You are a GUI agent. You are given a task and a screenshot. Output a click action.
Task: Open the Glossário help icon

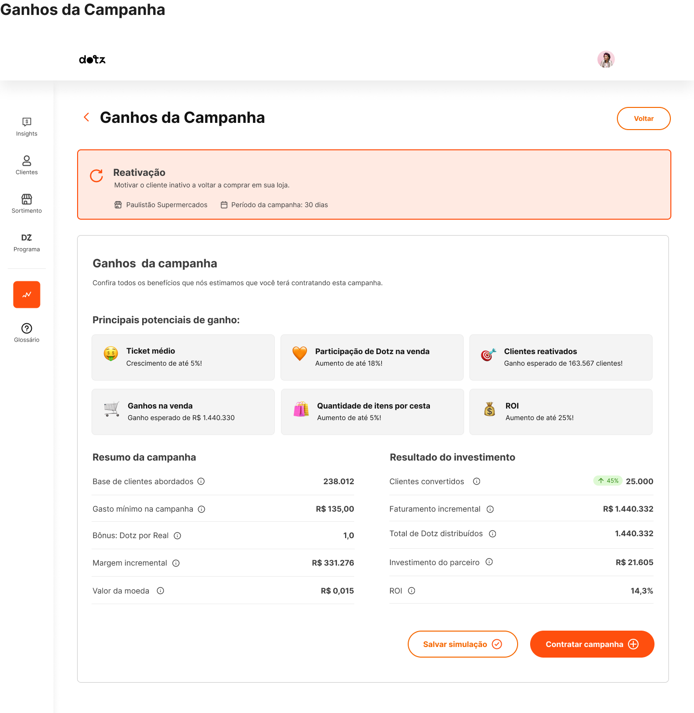pyautogui.click(x=27, y=328)
